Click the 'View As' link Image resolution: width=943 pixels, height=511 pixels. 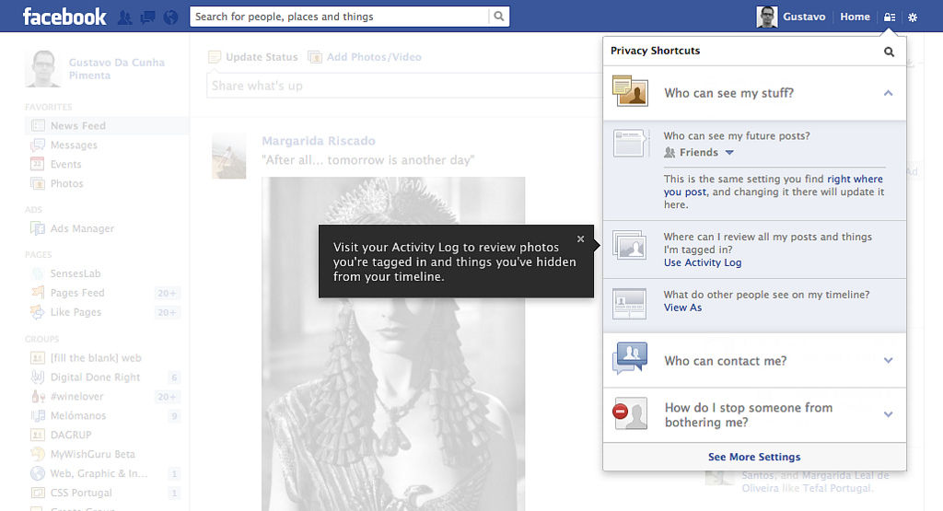682,308
